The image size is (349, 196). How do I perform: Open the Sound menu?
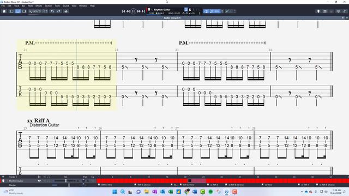[x=65, y=6]
